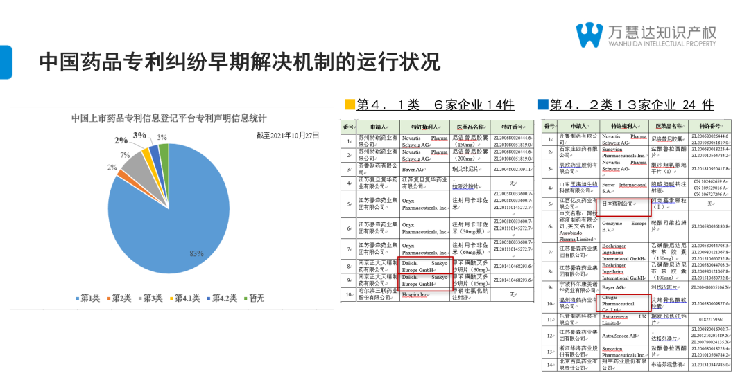Click Onyx Pharmaceuticals, Inc. in row 5 of 4.1 table
This screenshot has height=378, width=749.
coord(424,204)
